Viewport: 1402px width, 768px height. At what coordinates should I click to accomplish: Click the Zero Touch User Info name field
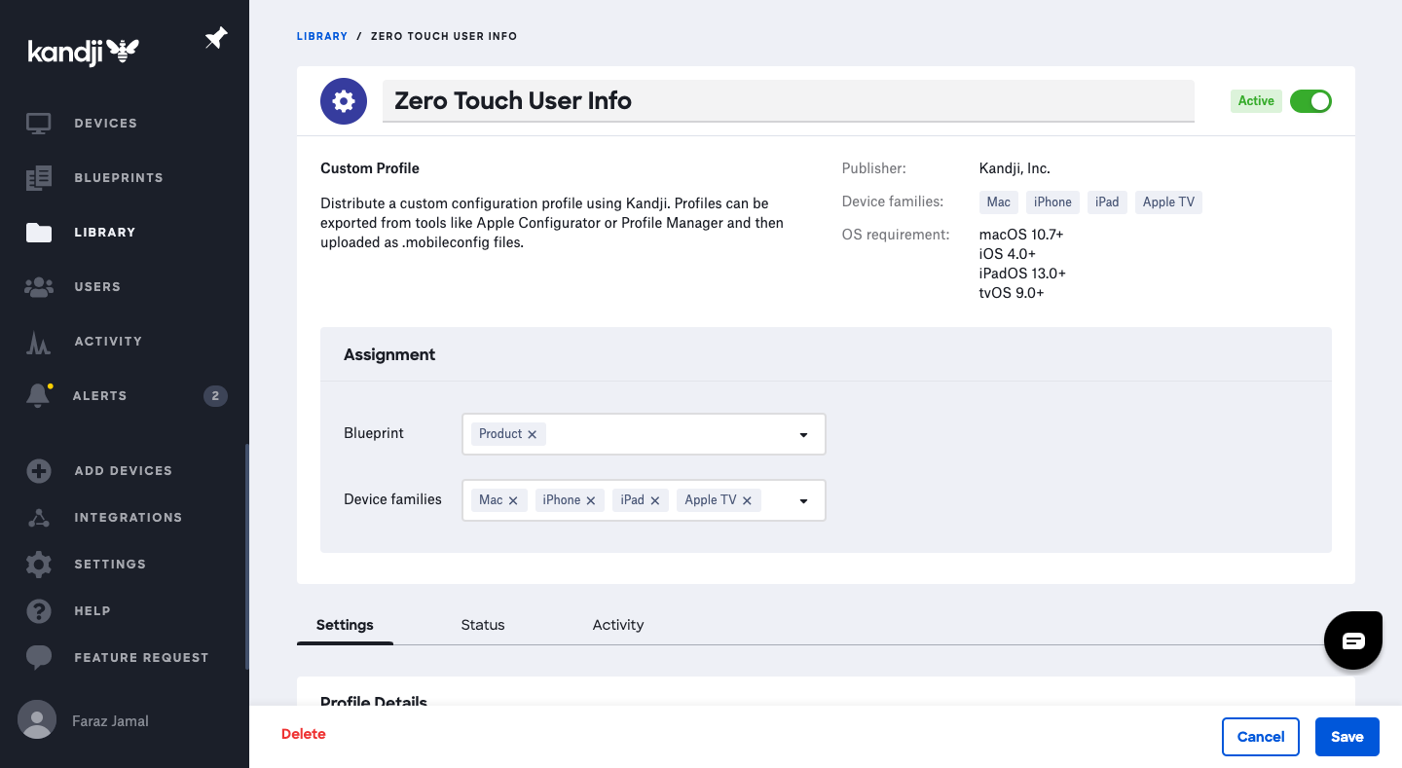pyautogui.click(x=788, y=101)
